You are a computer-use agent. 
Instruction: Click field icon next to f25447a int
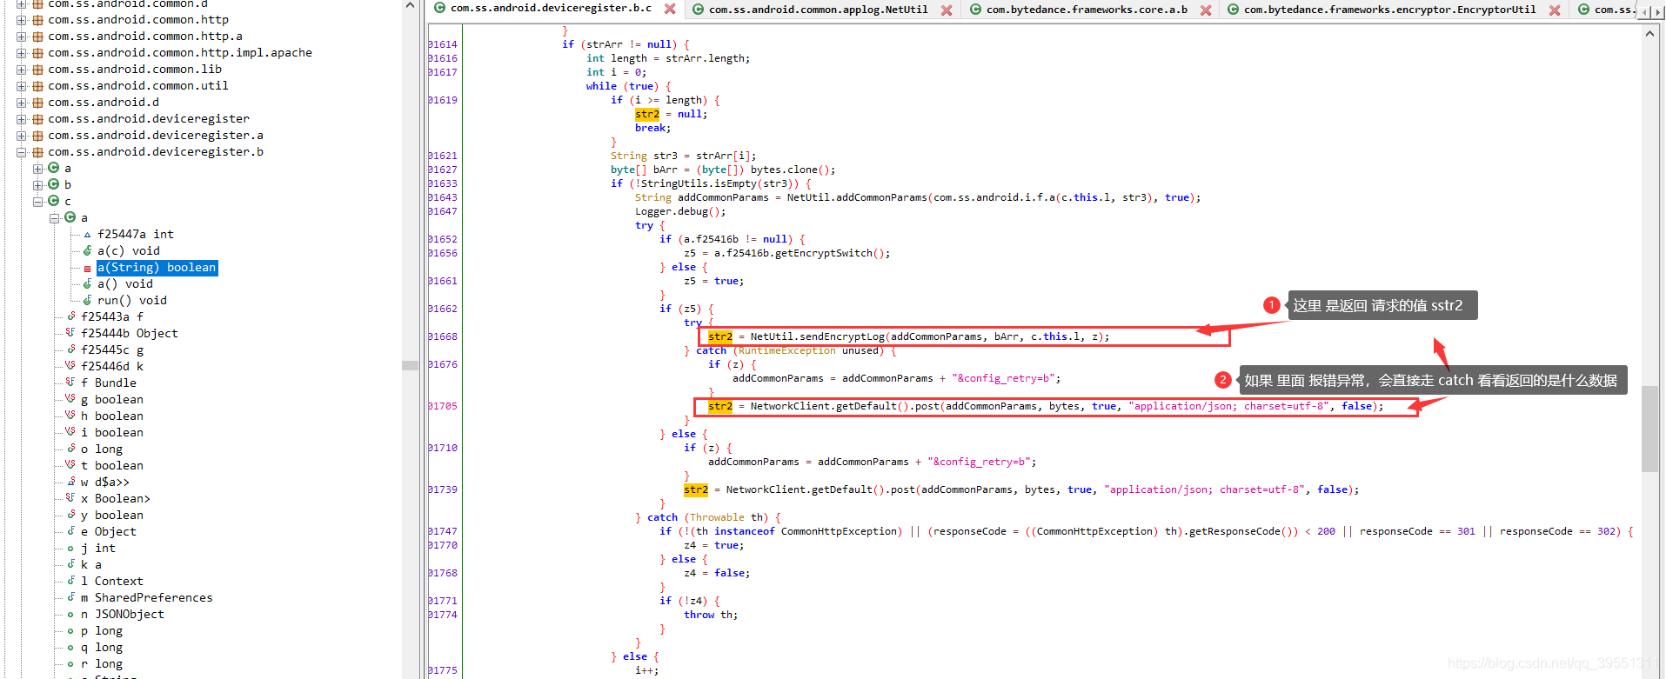pyautogui.click(x=87, y=235)
